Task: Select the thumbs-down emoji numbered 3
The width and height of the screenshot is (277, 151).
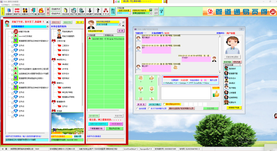Action: 140,89
